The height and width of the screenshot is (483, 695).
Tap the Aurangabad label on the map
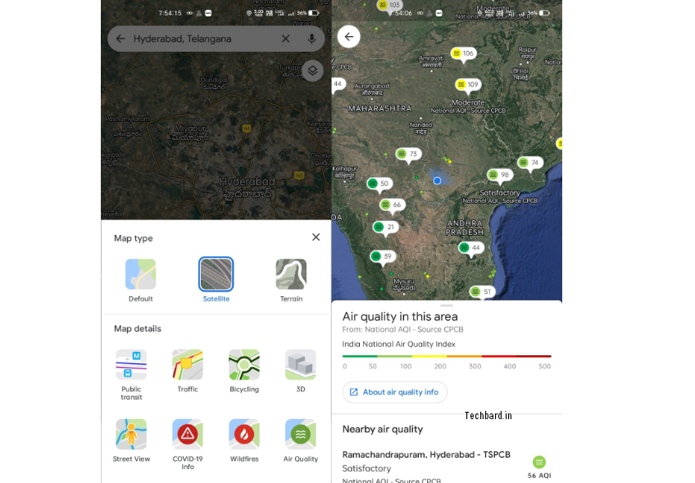pyautogui.click(x=372, y=89)
